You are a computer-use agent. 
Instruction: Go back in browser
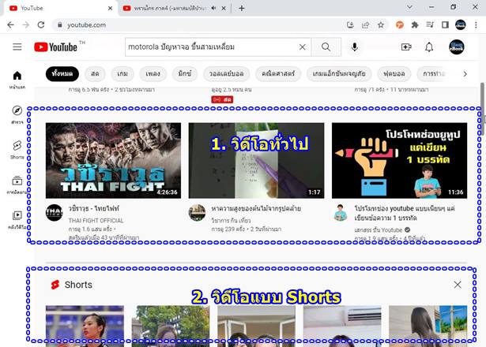coord(10,24)
